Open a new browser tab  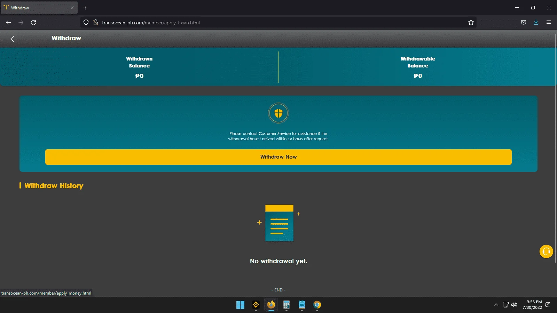pos(85,8)
